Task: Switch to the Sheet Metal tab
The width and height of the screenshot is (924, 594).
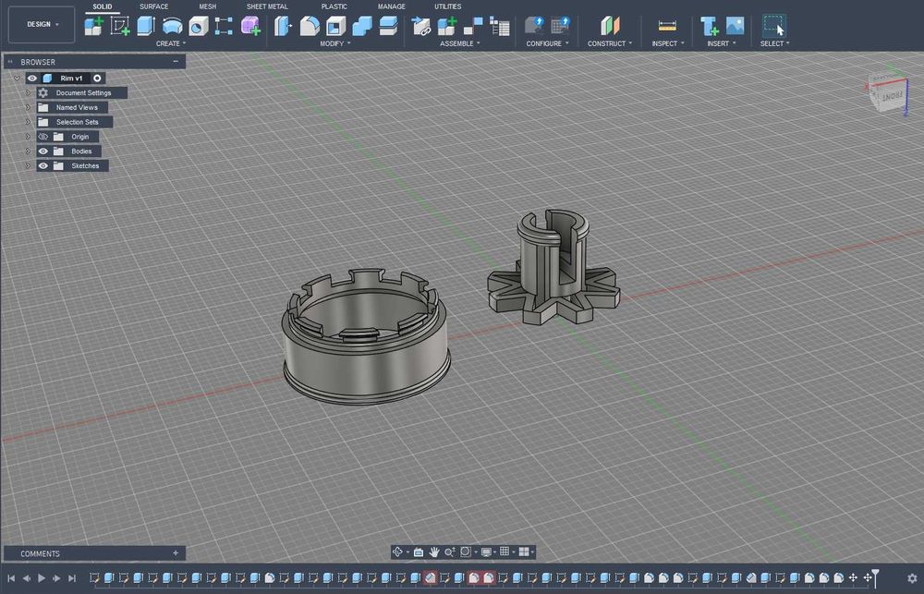Action: click(267, 6)
